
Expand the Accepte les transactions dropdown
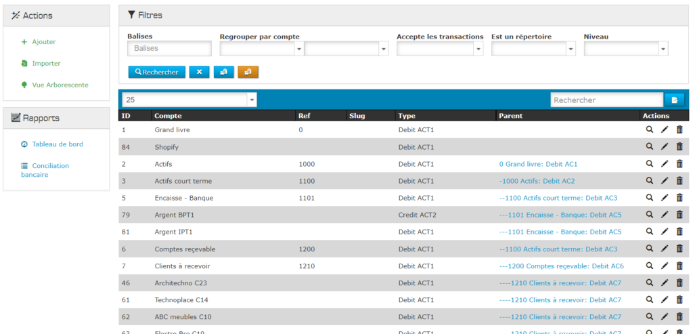(x=440, y=49)
